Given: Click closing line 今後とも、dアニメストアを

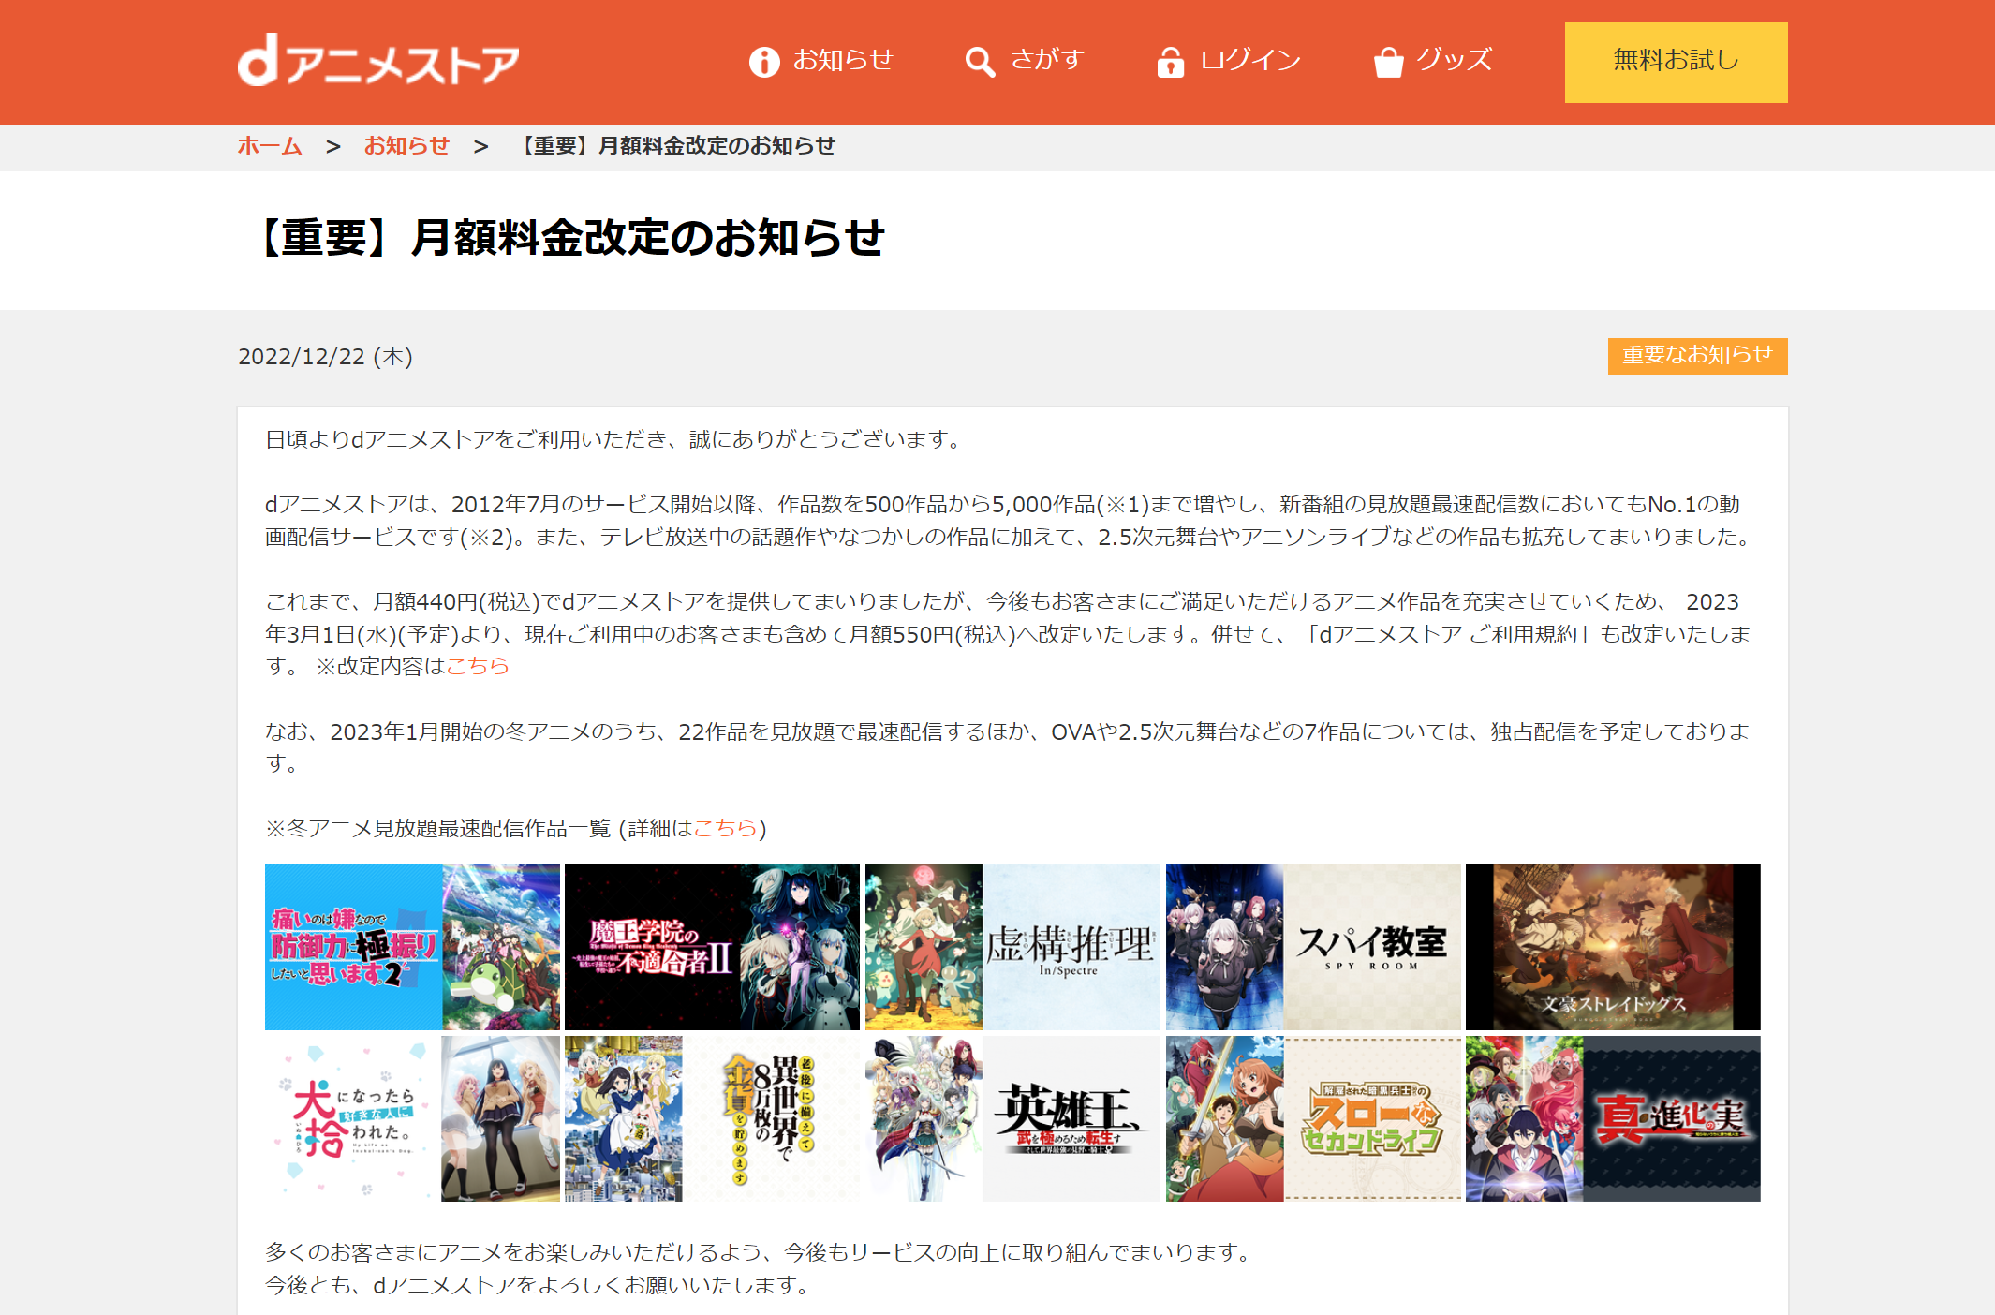Looking at the screenshot, I should coord(539,1285).
